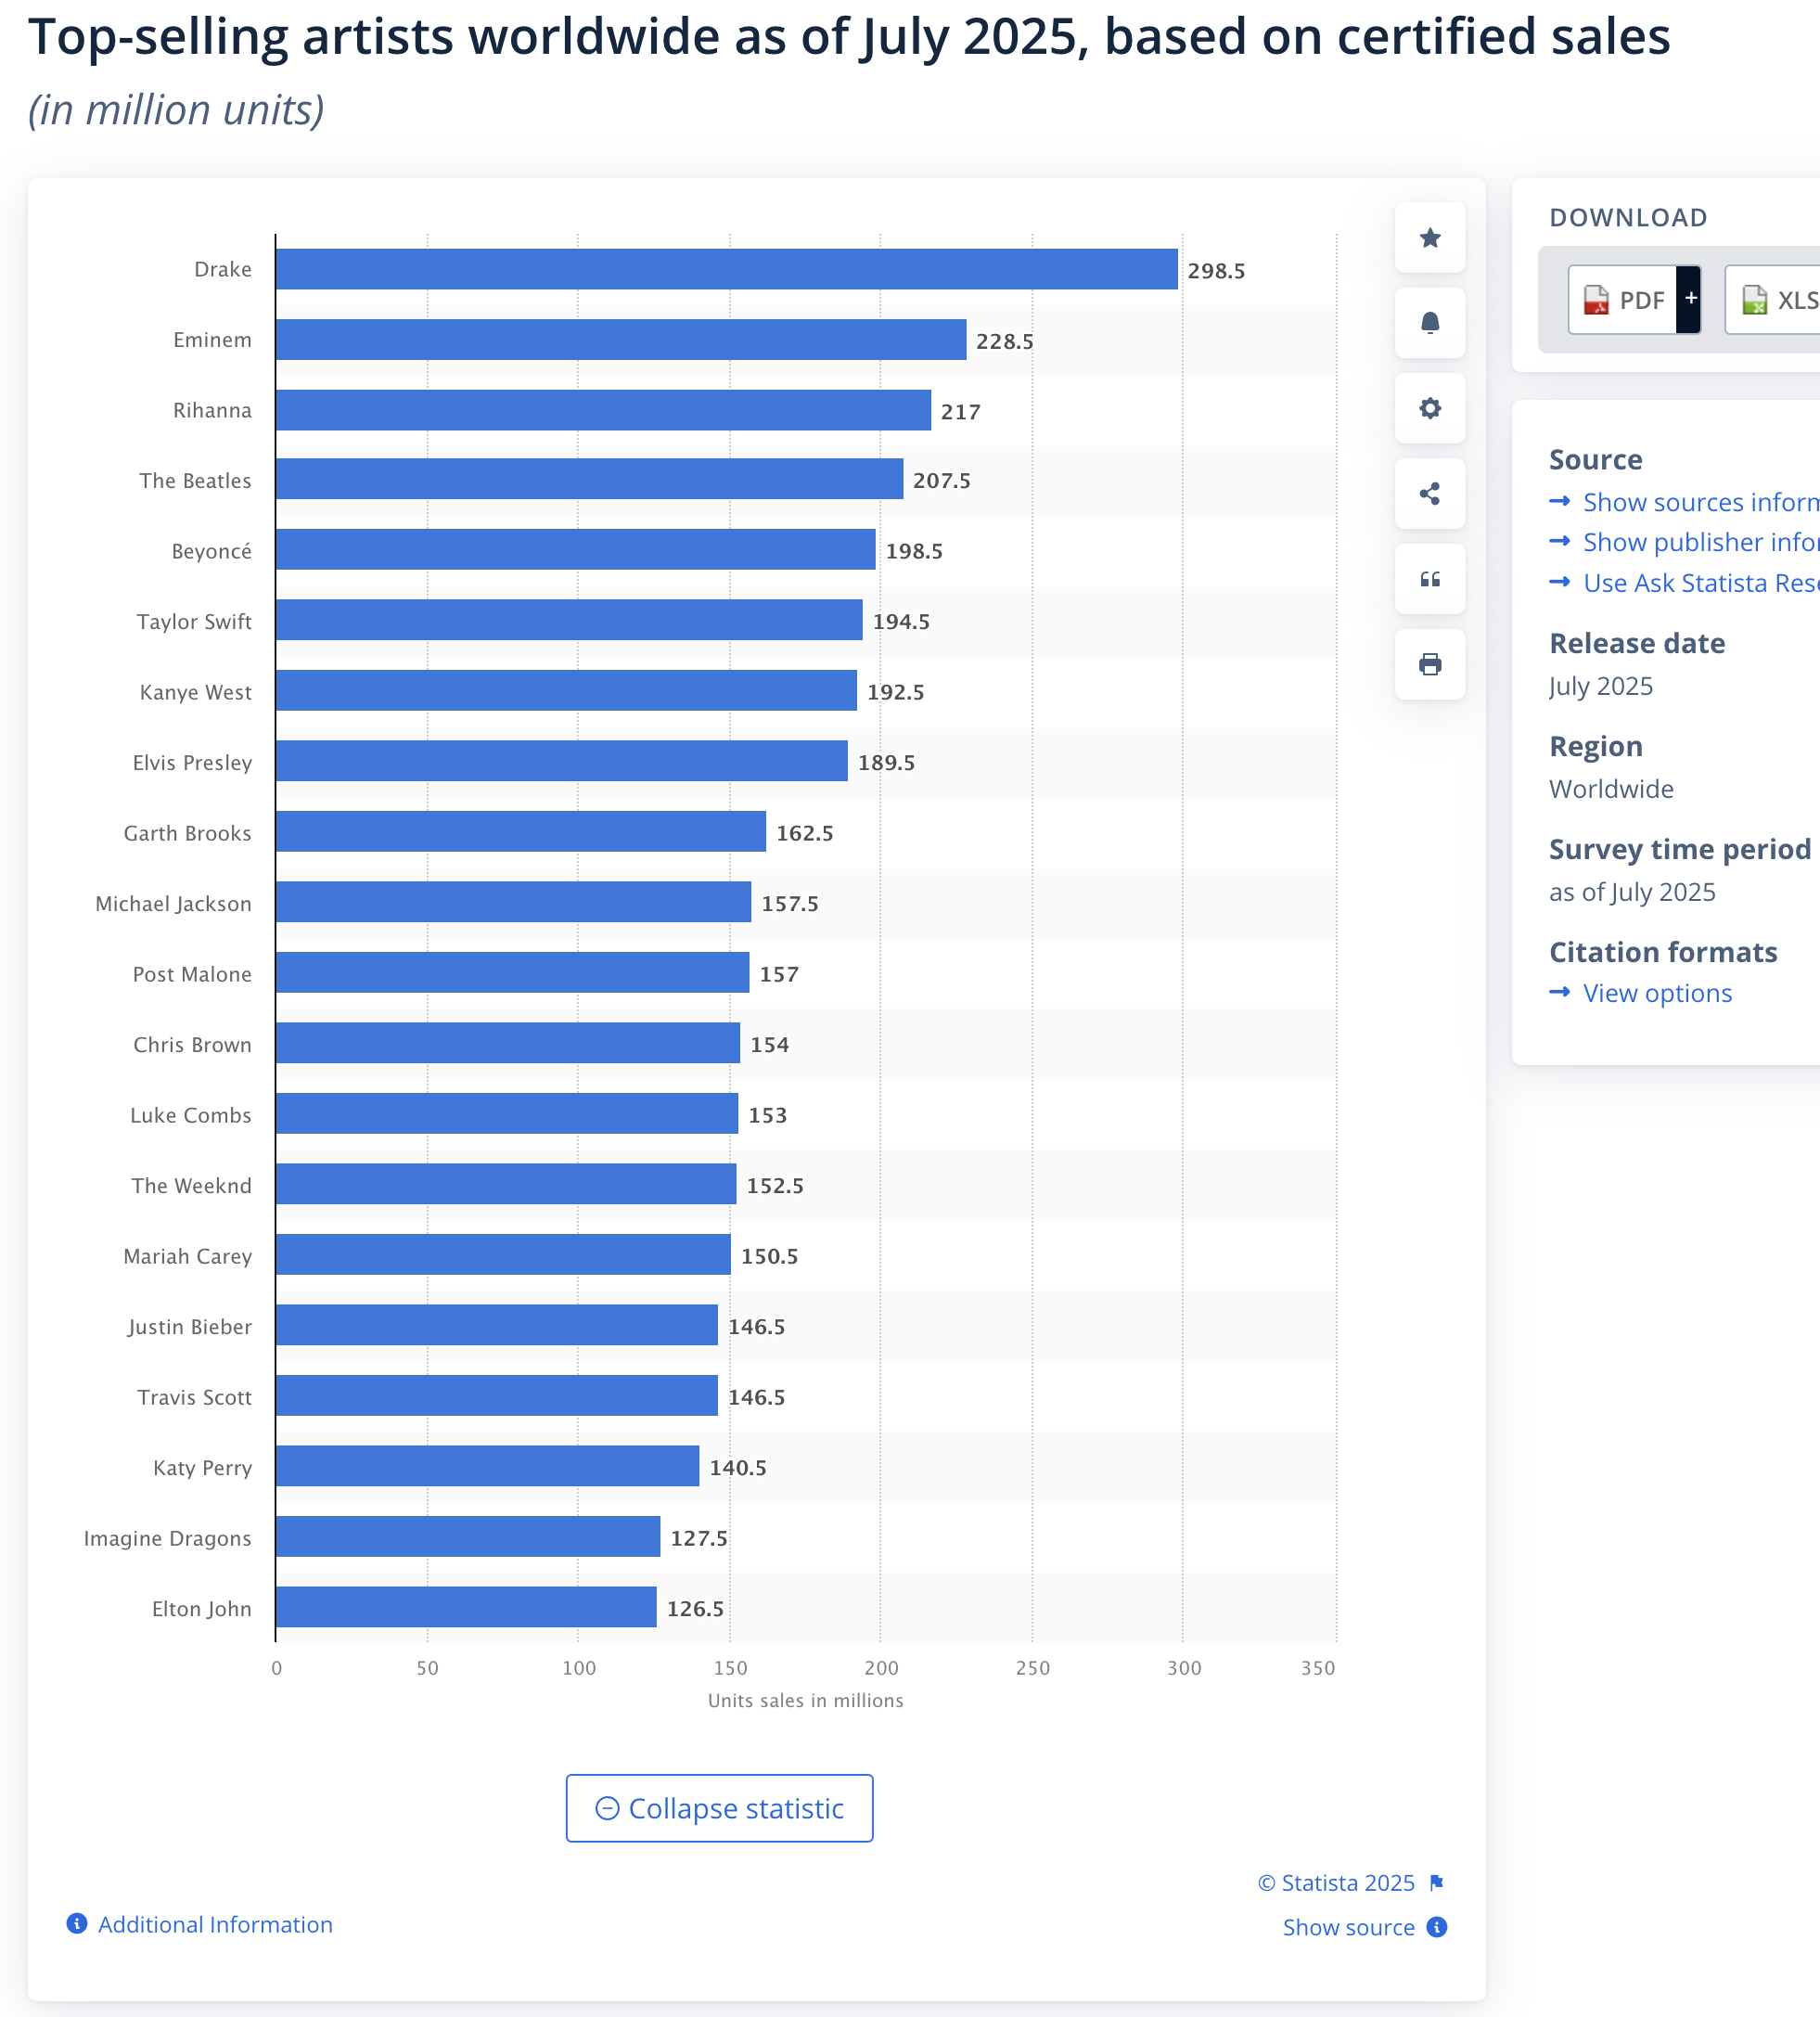This screenshot has height=2017, width=1820.
Task: Click the Taylor Swift axis label
Action: click(194, 621)
